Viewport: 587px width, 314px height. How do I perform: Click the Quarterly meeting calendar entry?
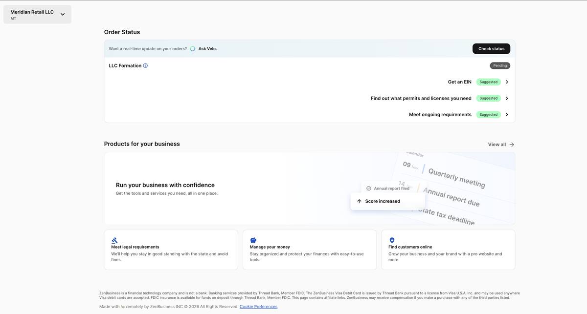click(x=456, y=178)
